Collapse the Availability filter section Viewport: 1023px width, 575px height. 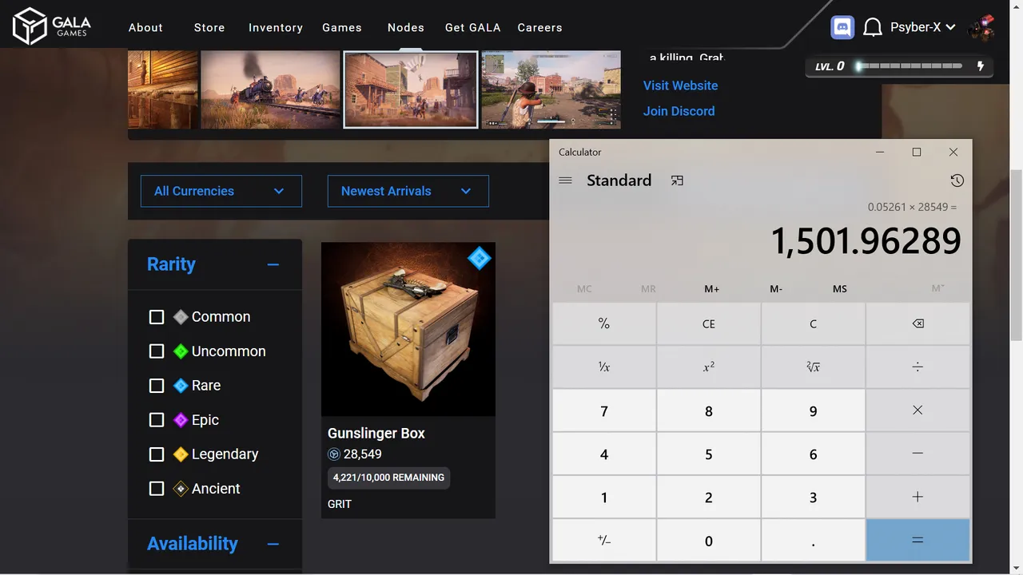(x=273, y=544)
